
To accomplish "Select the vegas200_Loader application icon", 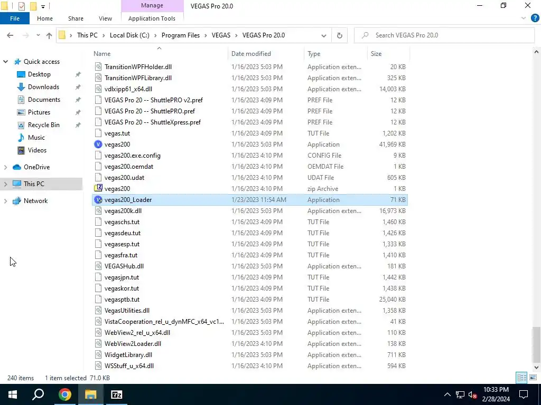I will click(x=98, y=200).
